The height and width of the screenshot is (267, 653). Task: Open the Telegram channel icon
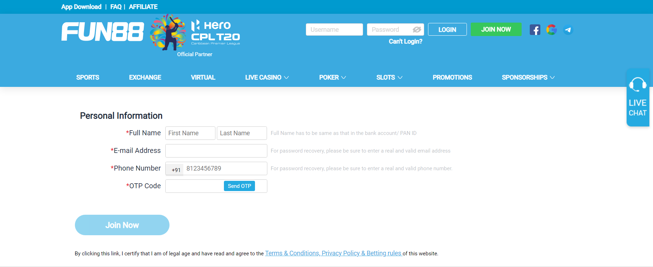(x=568, y=30)
